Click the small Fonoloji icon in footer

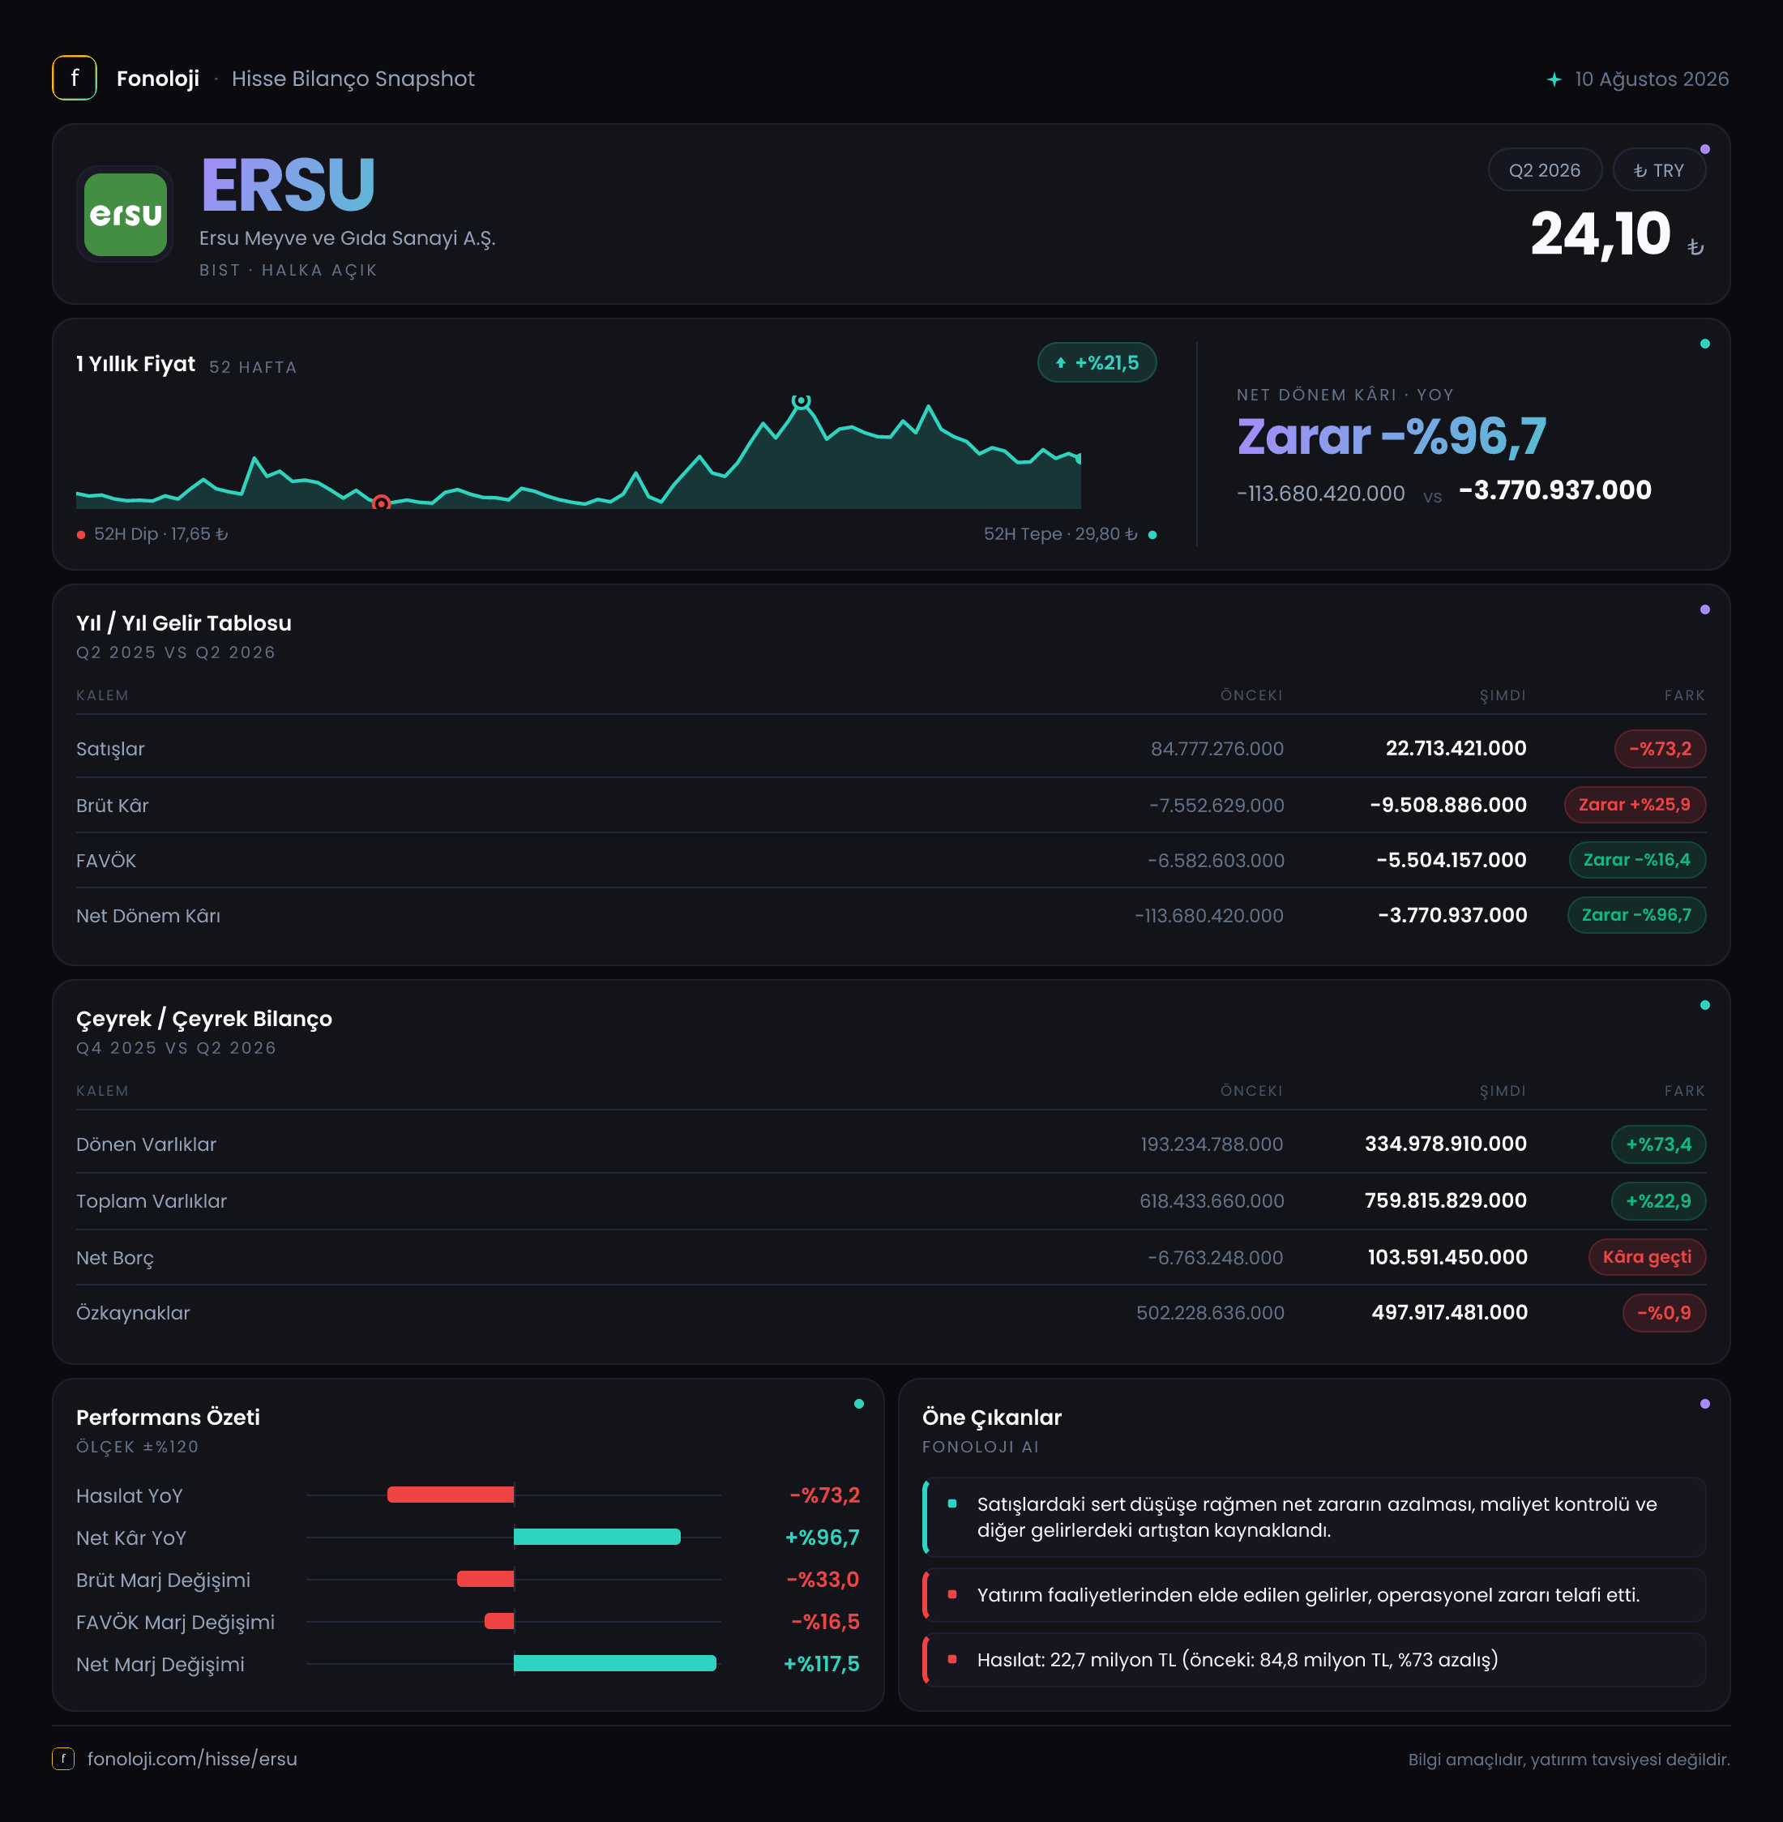(x=62, y=1758)
